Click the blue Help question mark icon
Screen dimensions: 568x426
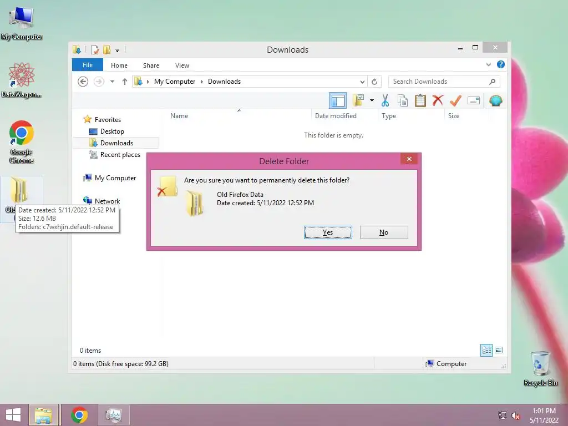pyautogui.click(x=501, y=64)
